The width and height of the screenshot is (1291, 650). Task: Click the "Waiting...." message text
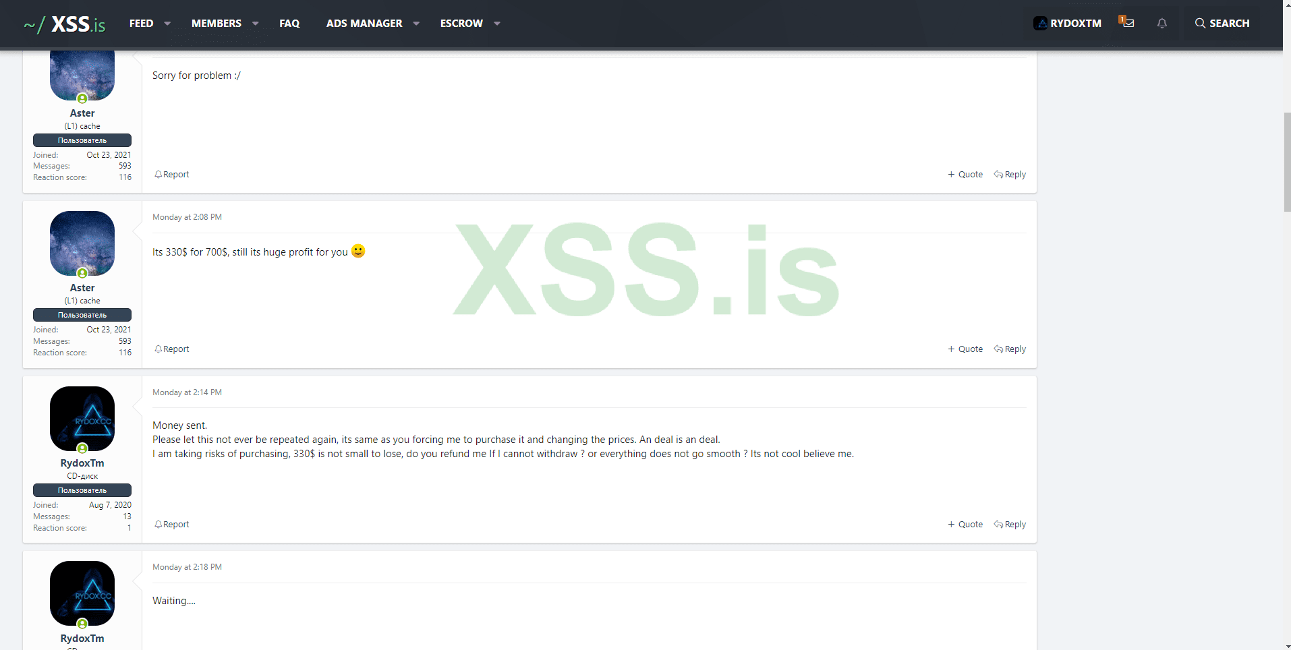pyautogui.click(x=174, y=601)
